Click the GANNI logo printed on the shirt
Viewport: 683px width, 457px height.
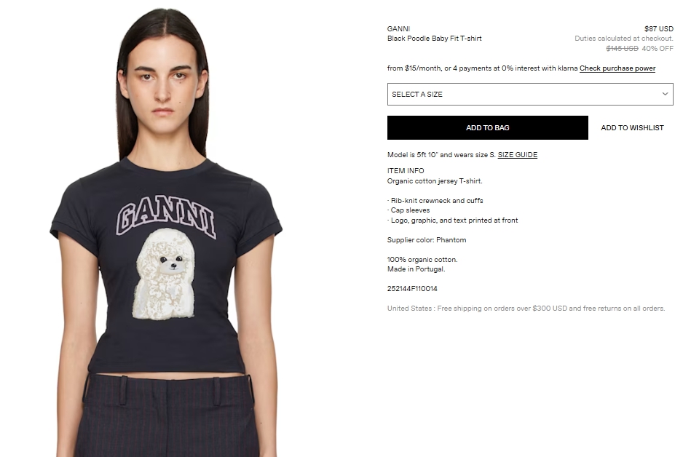[166, 216]
